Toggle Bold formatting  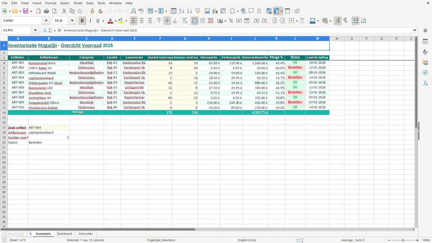pos(82,21)
